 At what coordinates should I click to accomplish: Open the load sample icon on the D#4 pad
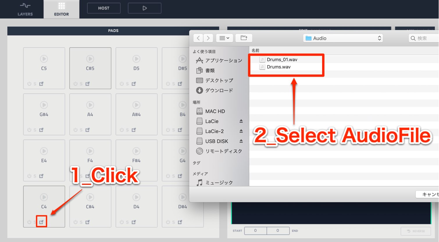click(x=180, y=222)
